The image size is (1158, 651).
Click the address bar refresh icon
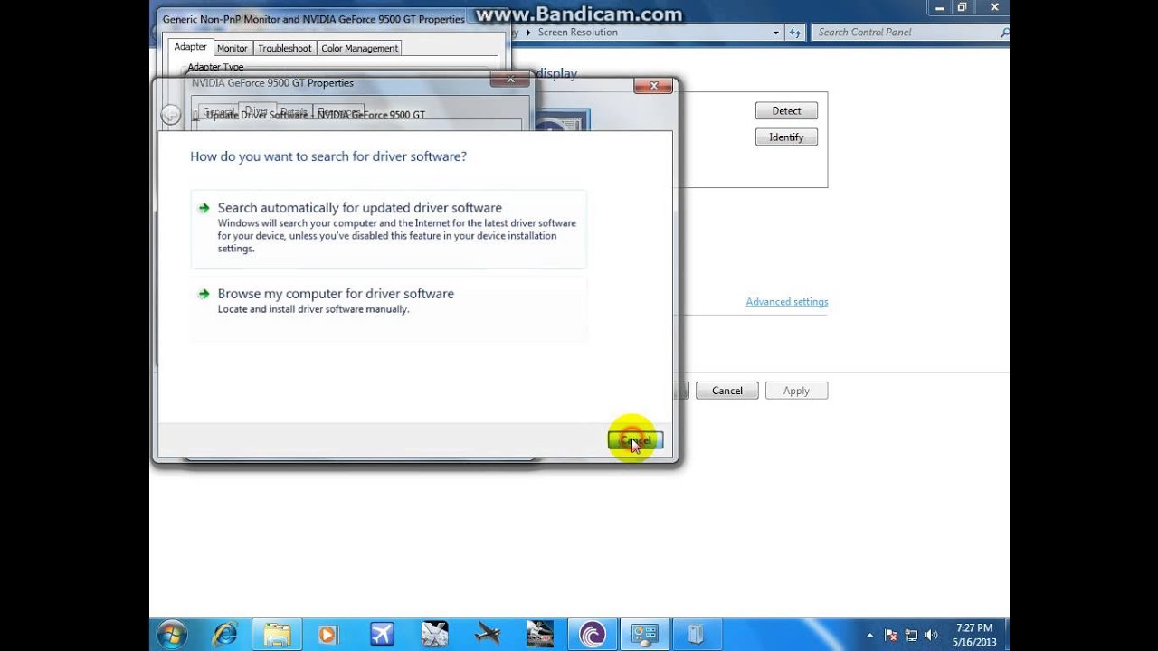click(794, 33)
